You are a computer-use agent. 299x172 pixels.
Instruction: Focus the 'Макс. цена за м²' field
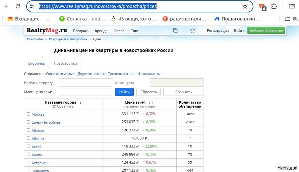[85, 92]
